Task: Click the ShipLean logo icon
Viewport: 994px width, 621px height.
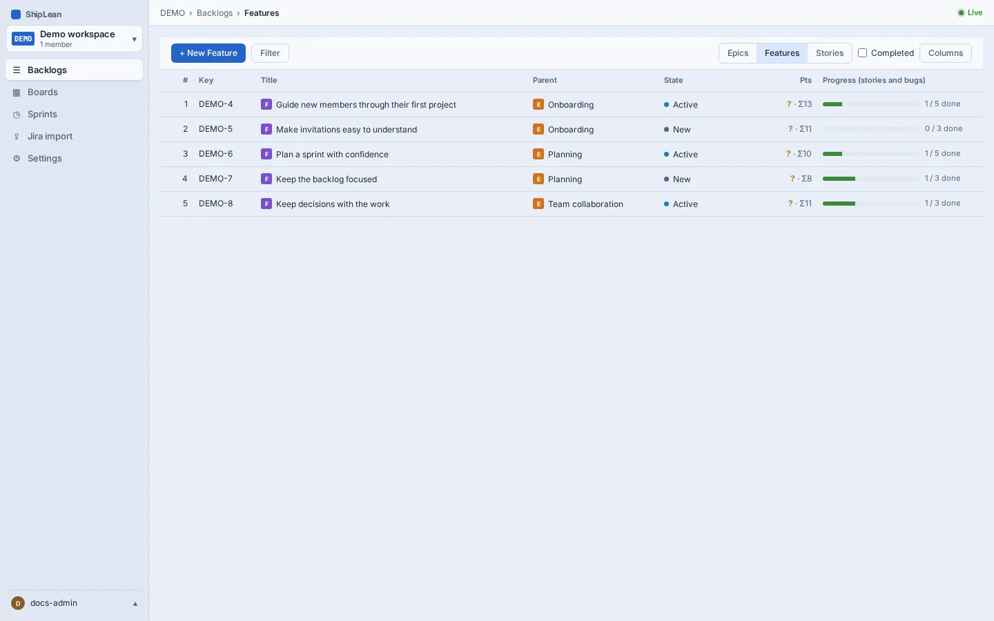Action: [16, 14]
